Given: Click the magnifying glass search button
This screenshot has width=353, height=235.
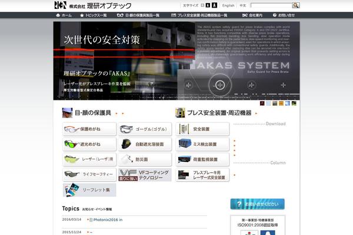Looking at the screenshot, I should (x=296, y=5).
